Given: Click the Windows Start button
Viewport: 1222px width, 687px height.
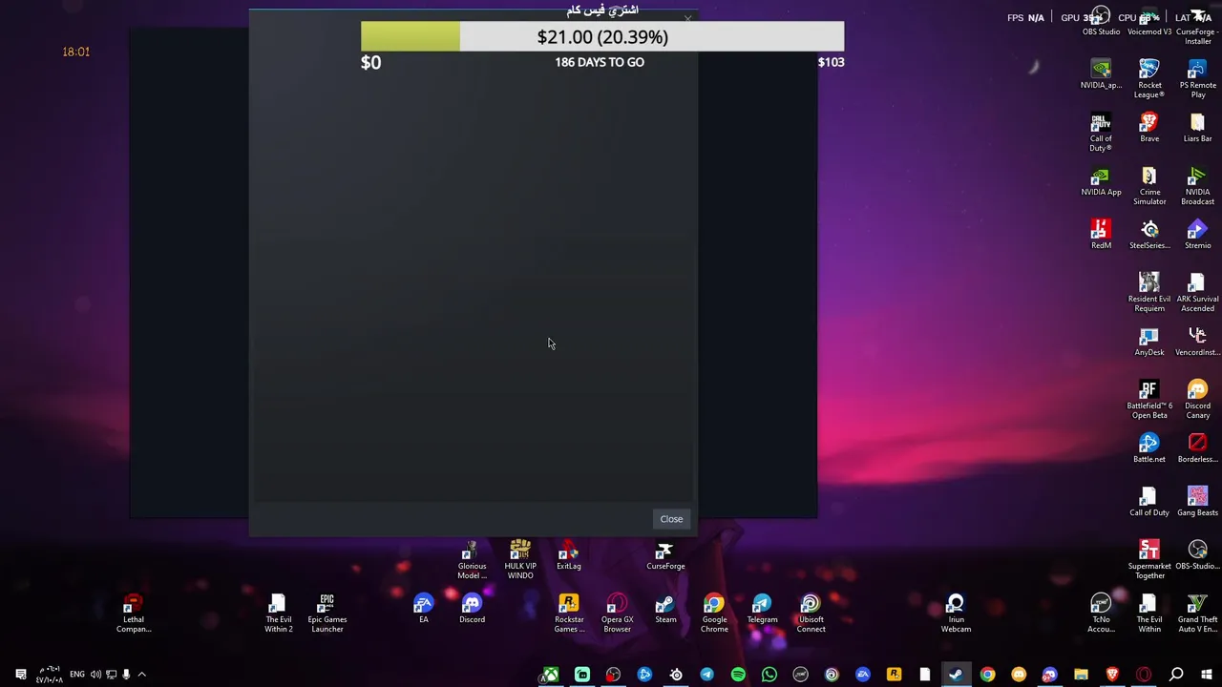Looking at the screenshot, I should point(1207,676).
